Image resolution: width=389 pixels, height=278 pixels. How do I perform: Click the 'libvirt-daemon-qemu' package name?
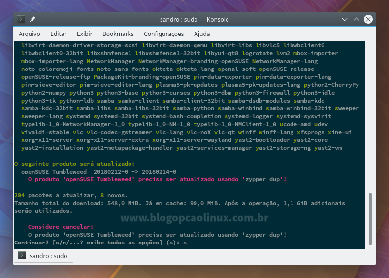tap(174, 45)
